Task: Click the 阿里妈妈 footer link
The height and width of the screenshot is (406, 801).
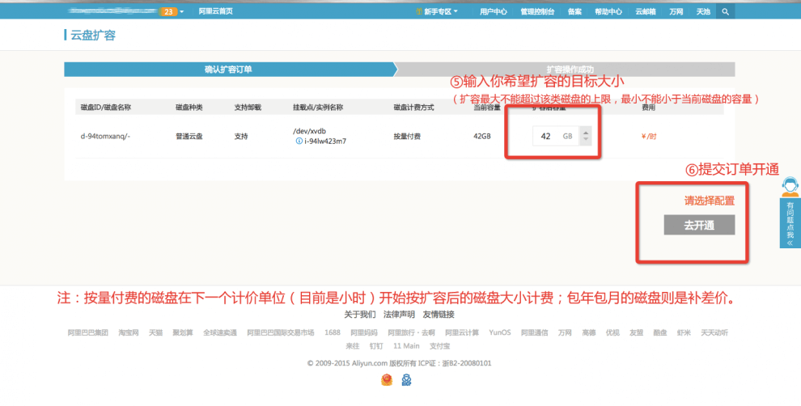Action: point(364,333)
